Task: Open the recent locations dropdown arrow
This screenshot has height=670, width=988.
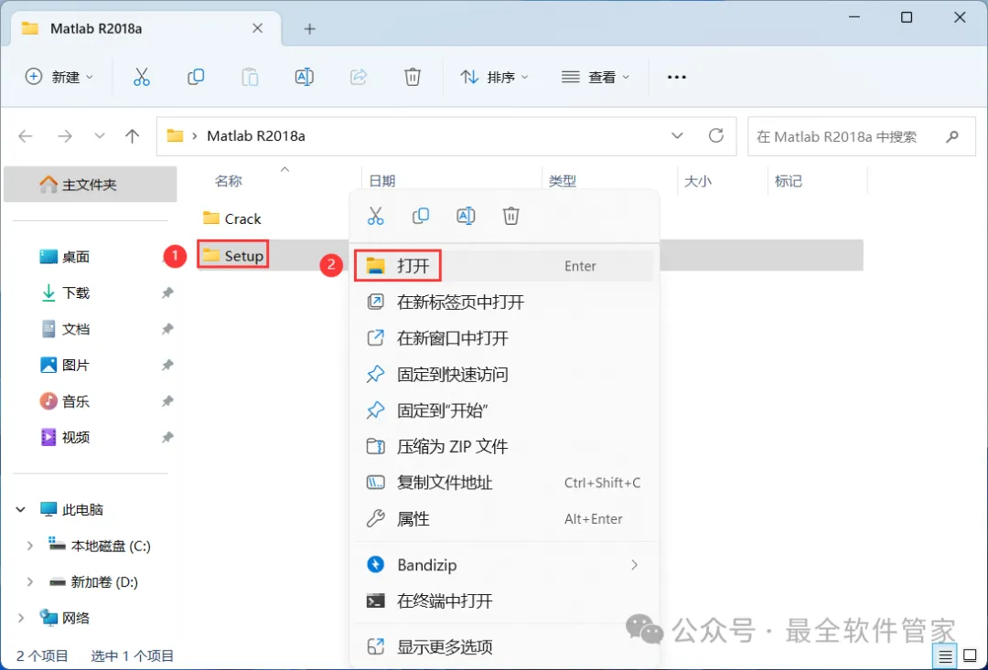Action: click(x=99, y=136)
